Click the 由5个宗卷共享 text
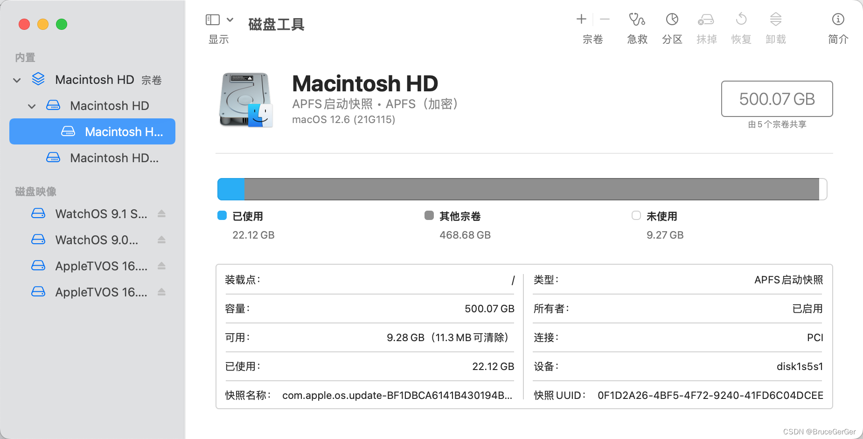 coord(777,124)
